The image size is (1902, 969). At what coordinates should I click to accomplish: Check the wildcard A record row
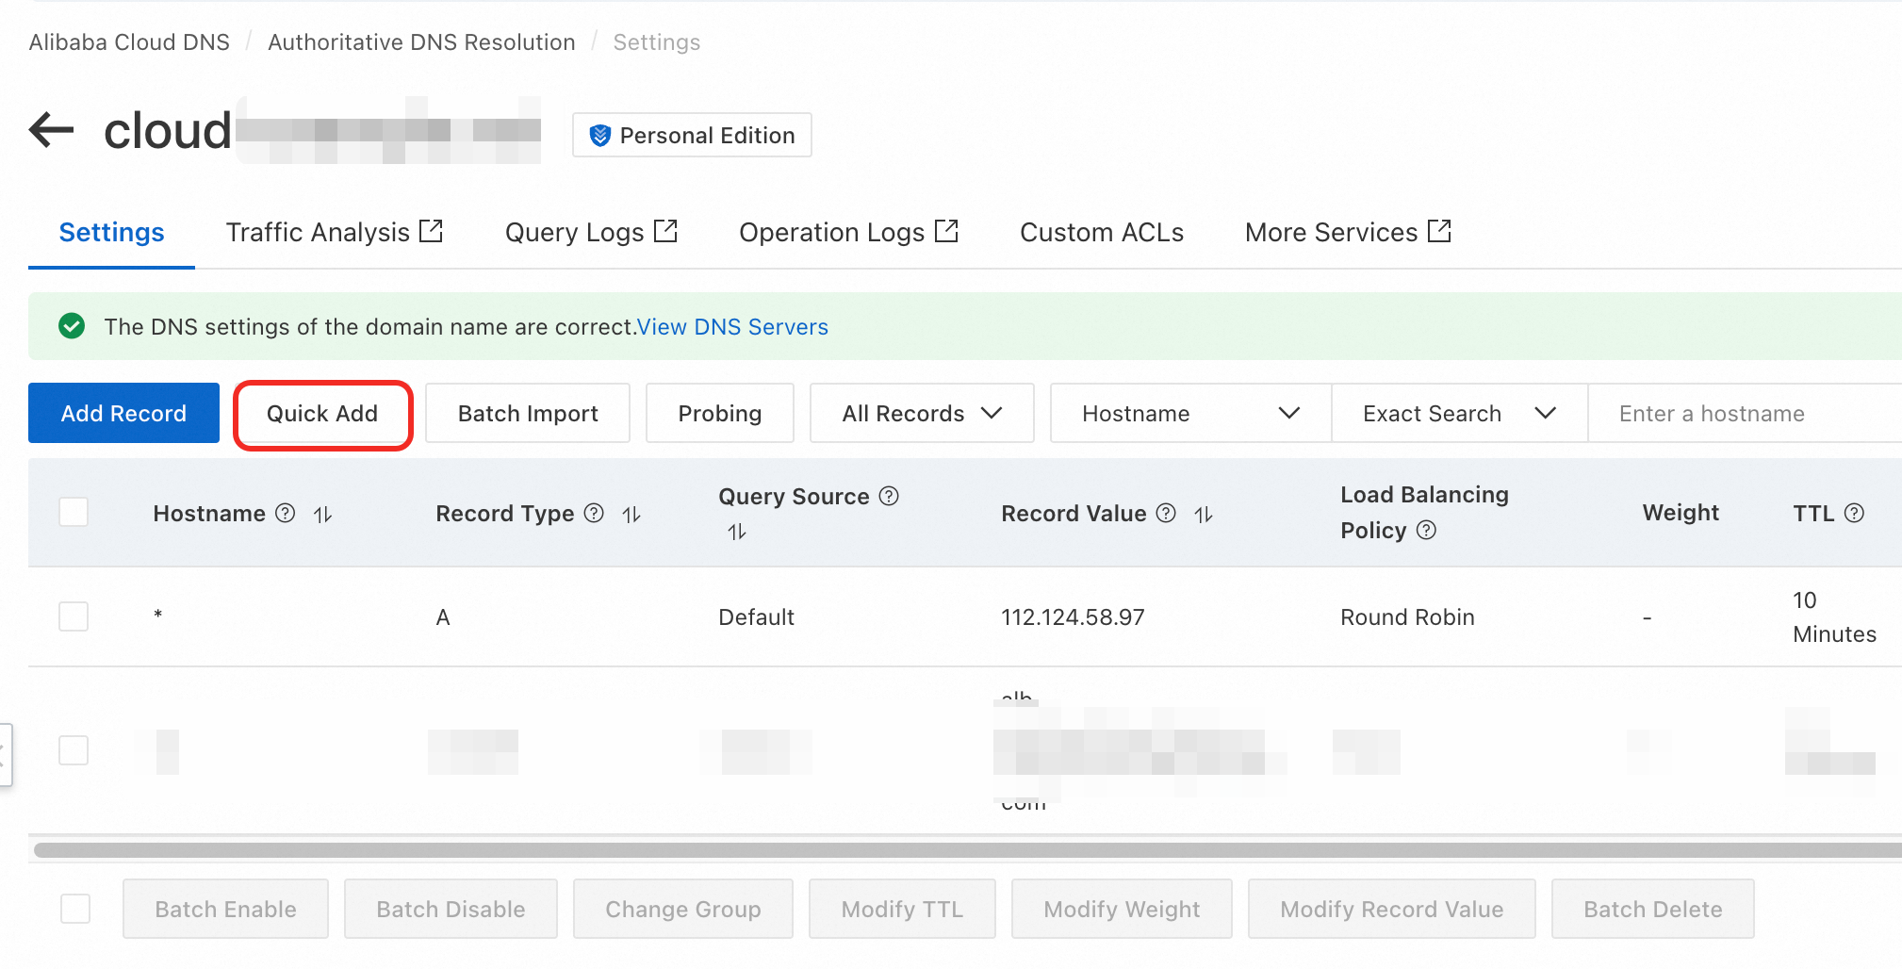[x=74, y=616]
